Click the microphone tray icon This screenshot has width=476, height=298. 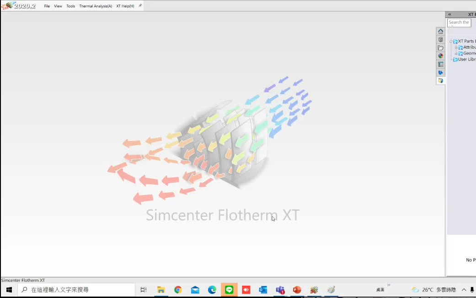(x=472, y=290)
